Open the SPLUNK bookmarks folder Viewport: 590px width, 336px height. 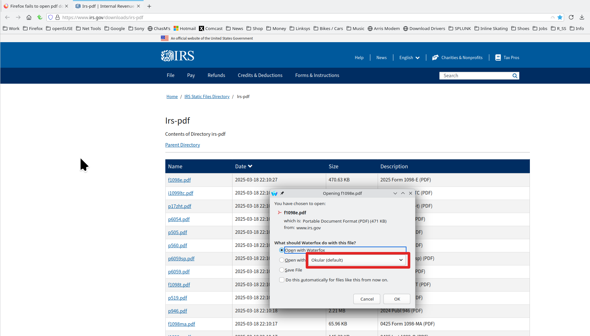tap(460, 28)
